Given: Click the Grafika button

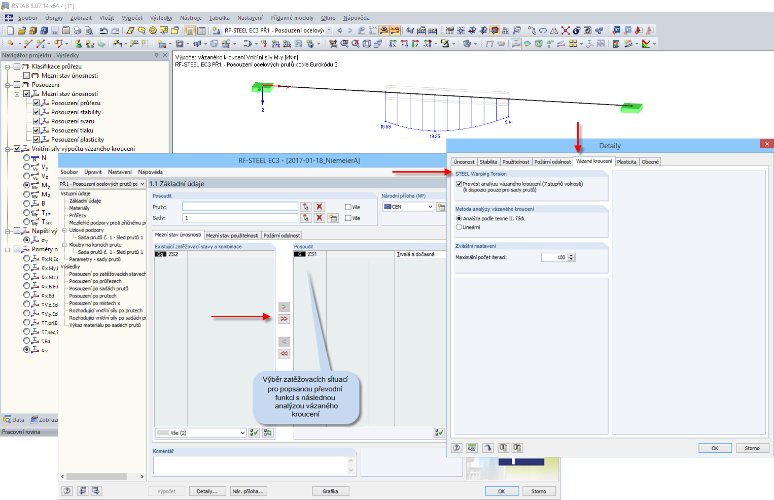Looking at the screenshot, I should click(330, 491).
